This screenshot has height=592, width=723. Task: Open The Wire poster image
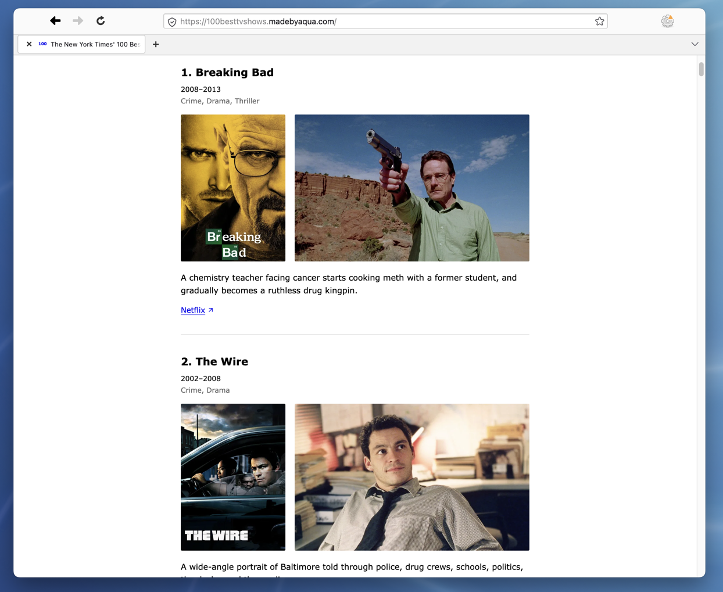(233, 477)
